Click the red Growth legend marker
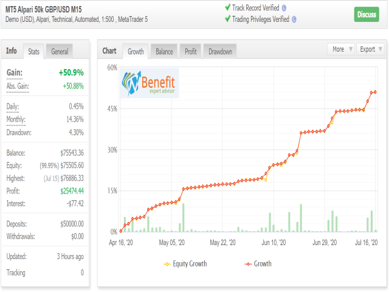The image size is (389, 292). [x=248, y=264]
